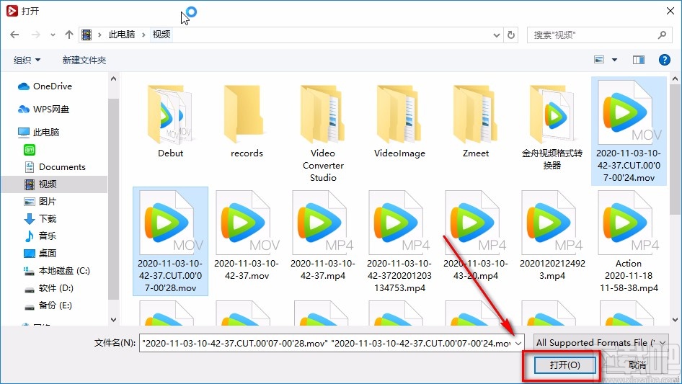Click the Back navigation arrow
This screenshot has width=682, height=384.
pyautogui.click(x=14, y=35)
